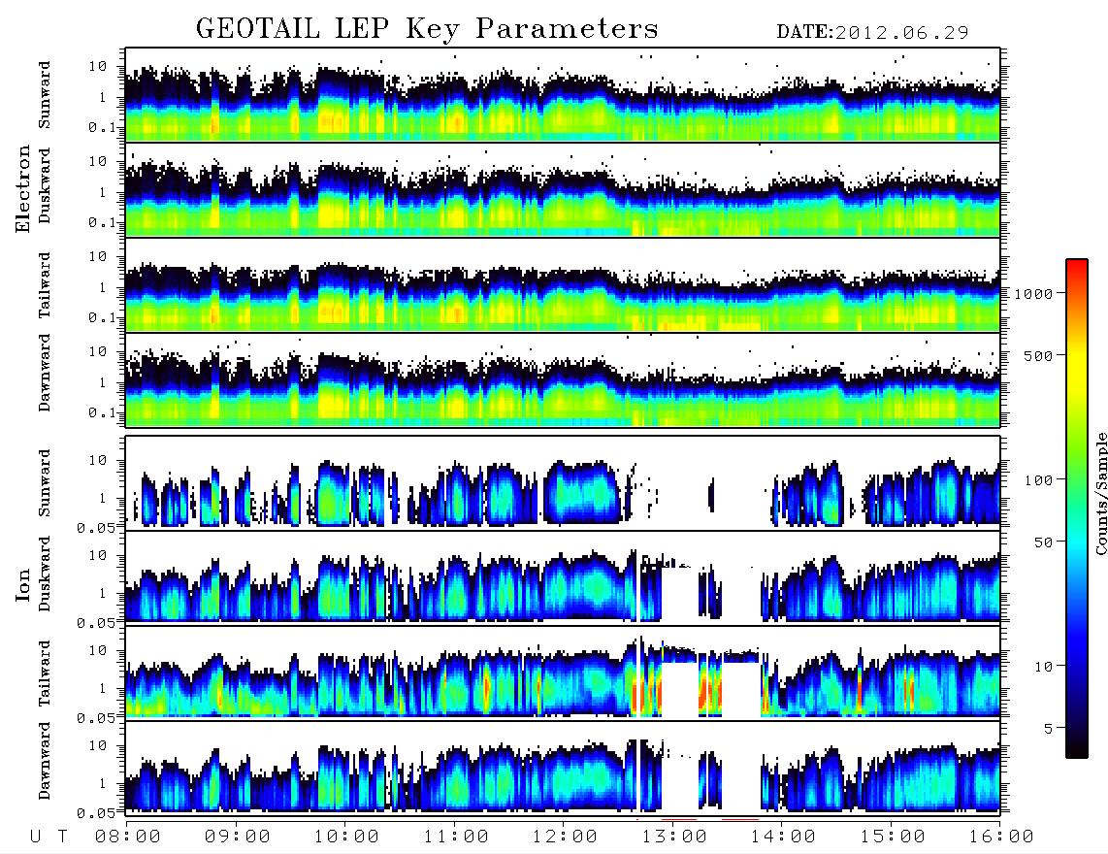This screenshot has height=854, width=1108.
Task: Click the "GEOTAIL LEP Key Parameters" title
Action: (427, 30)
